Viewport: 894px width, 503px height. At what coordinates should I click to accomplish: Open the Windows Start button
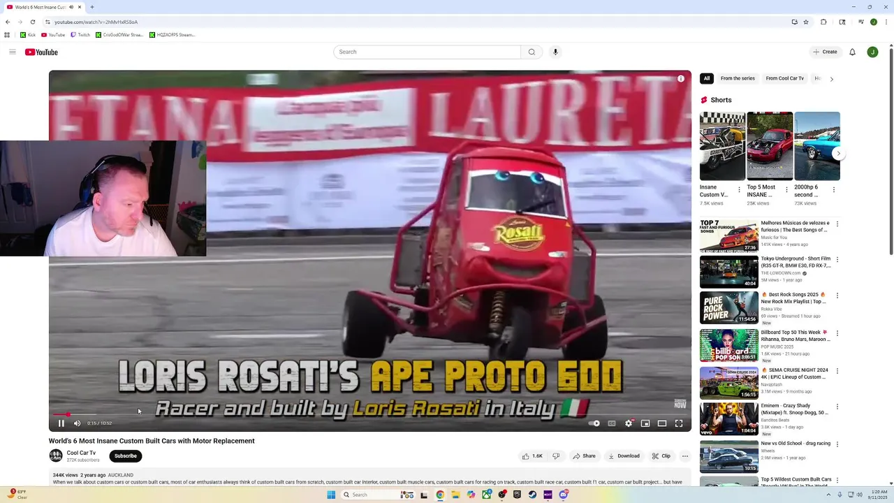pyautogui.click(x=331, y=495)
